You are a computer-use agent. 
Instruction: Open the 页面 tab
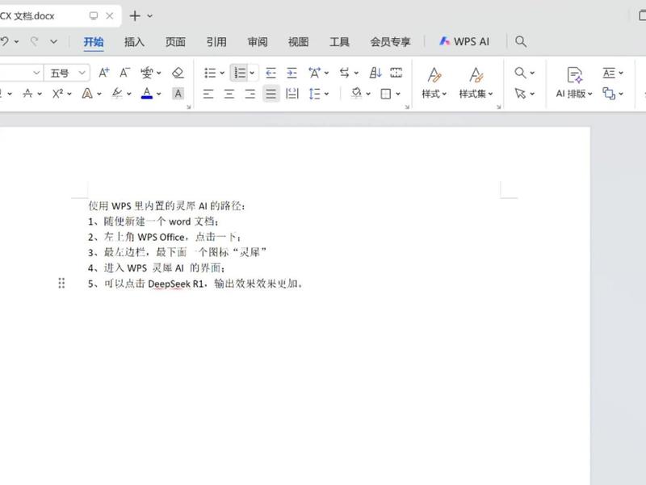coord(175,42)
